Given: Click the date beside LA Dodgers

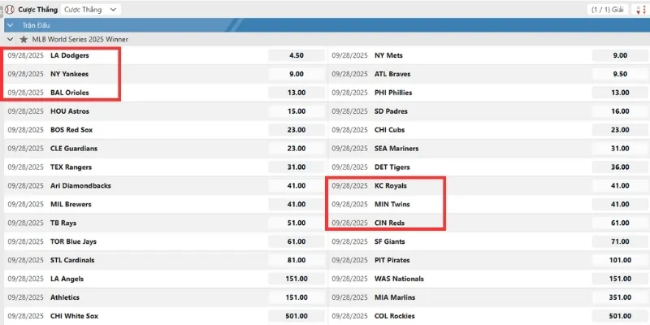Looking at the screenshot, I should tap(26, 55).
